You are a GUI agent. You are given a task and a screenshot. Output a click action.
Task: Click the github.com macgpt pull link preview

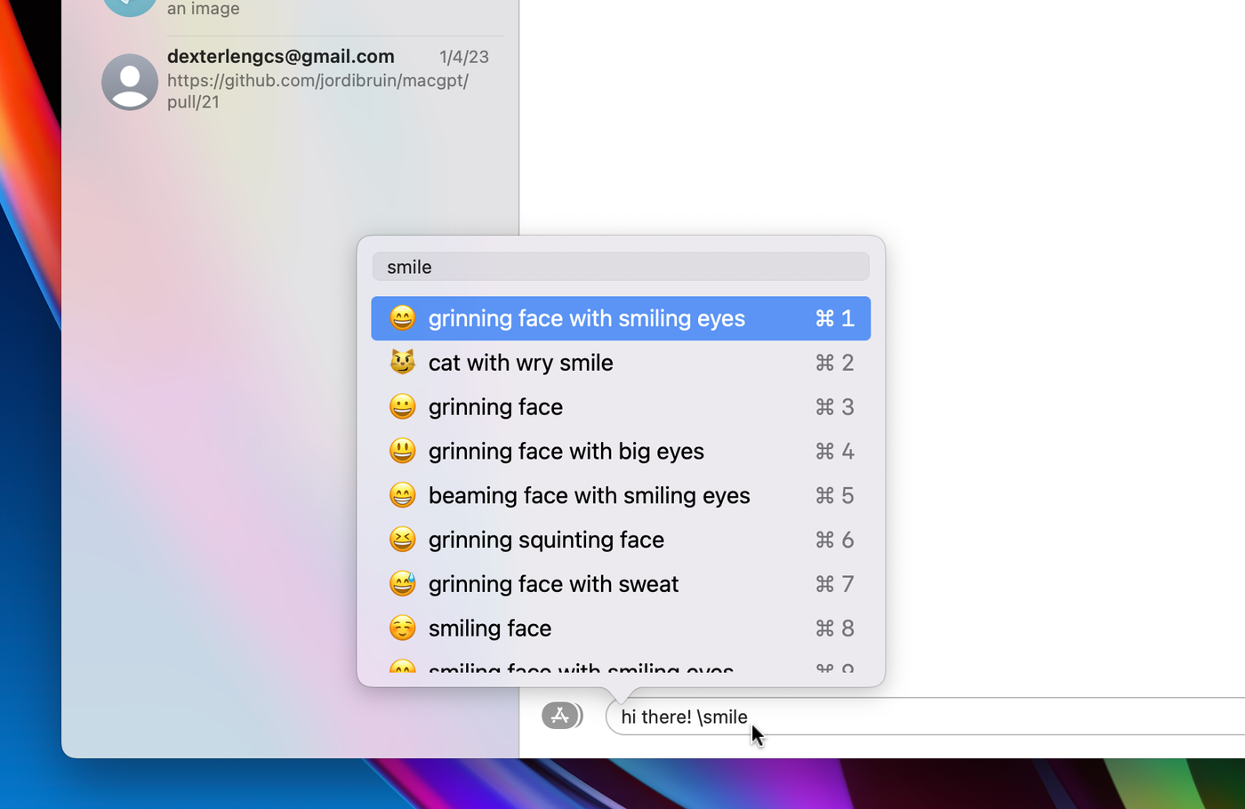(x=317, y=91)
